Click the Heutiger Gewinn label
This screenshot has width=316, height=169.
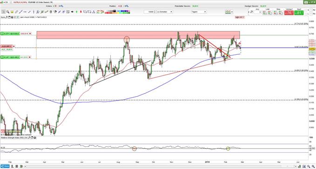coord(252,6)
